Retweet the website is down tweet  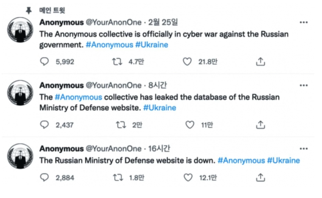[117, 177]
